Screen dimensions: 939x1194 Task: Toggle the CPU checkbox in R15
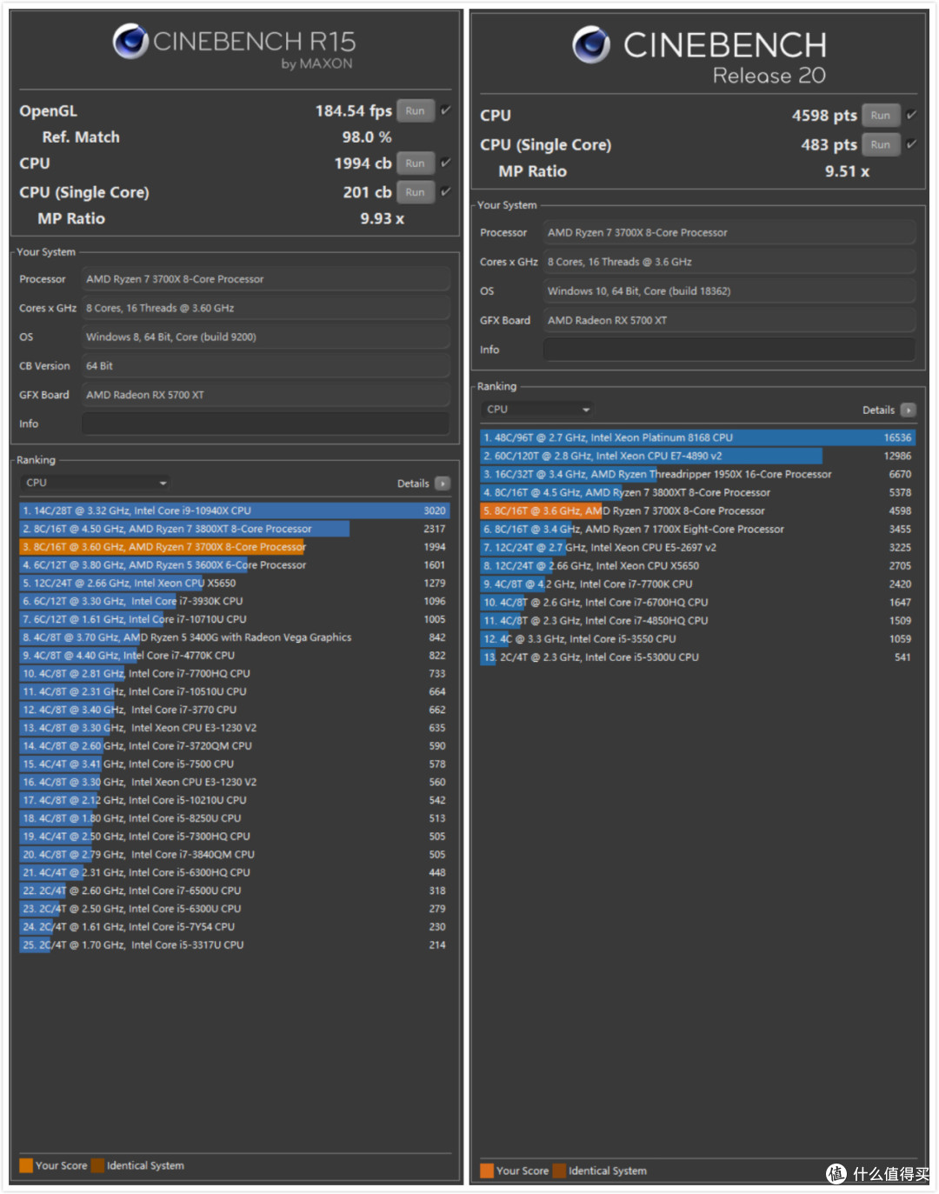coord(445,163)
